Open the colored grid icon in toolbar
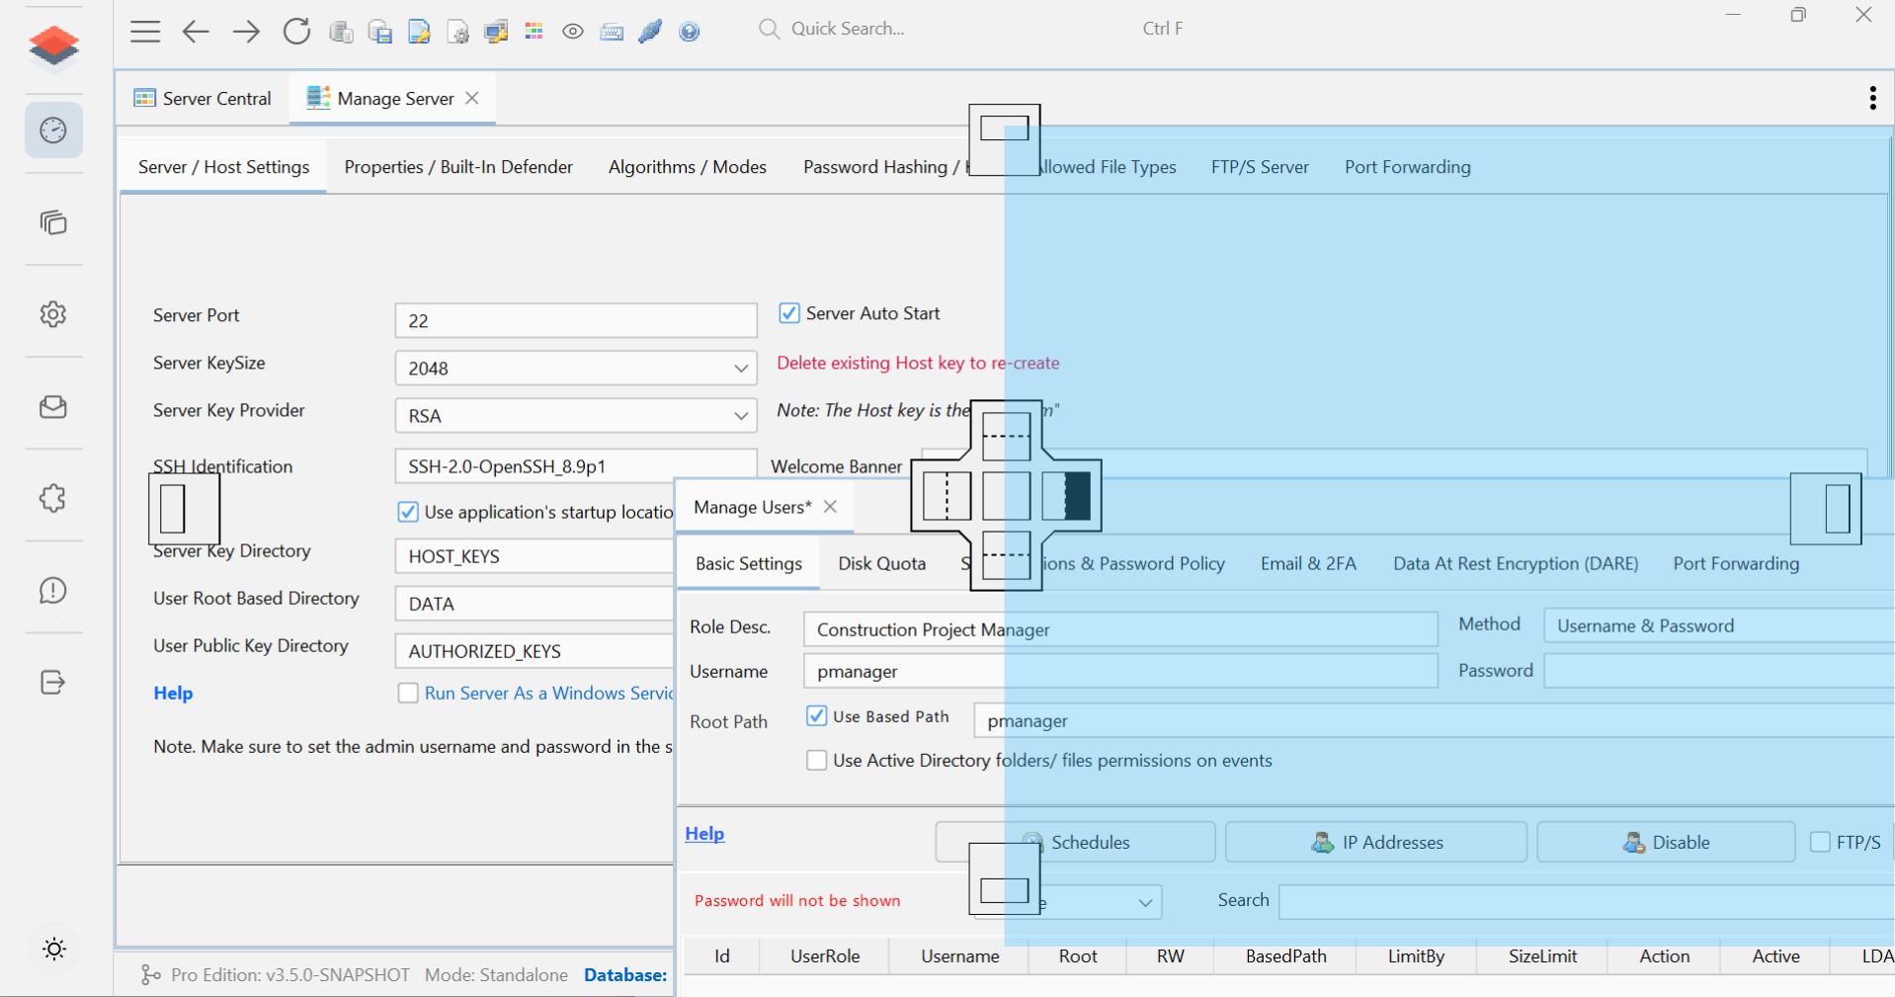Viewport: 1895px width, 997px height. pyautogui.click(x=535, y=32)
